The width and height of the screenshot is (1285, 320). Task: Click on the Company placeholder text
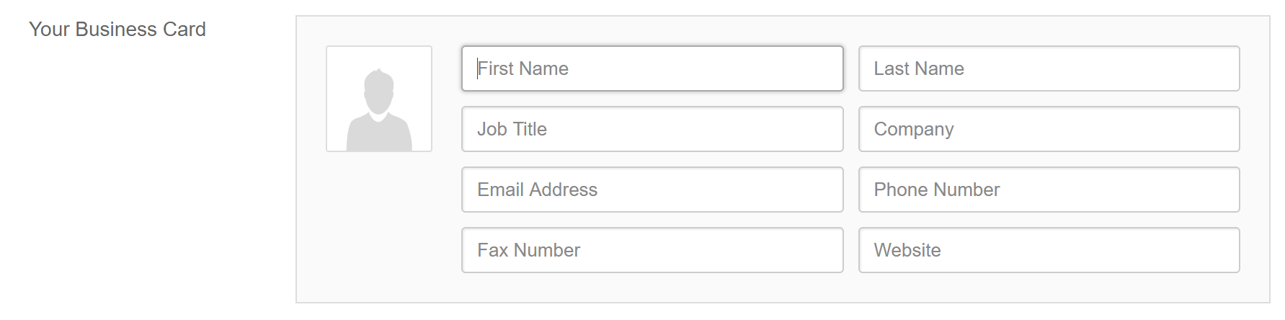(x=914, y=130)
